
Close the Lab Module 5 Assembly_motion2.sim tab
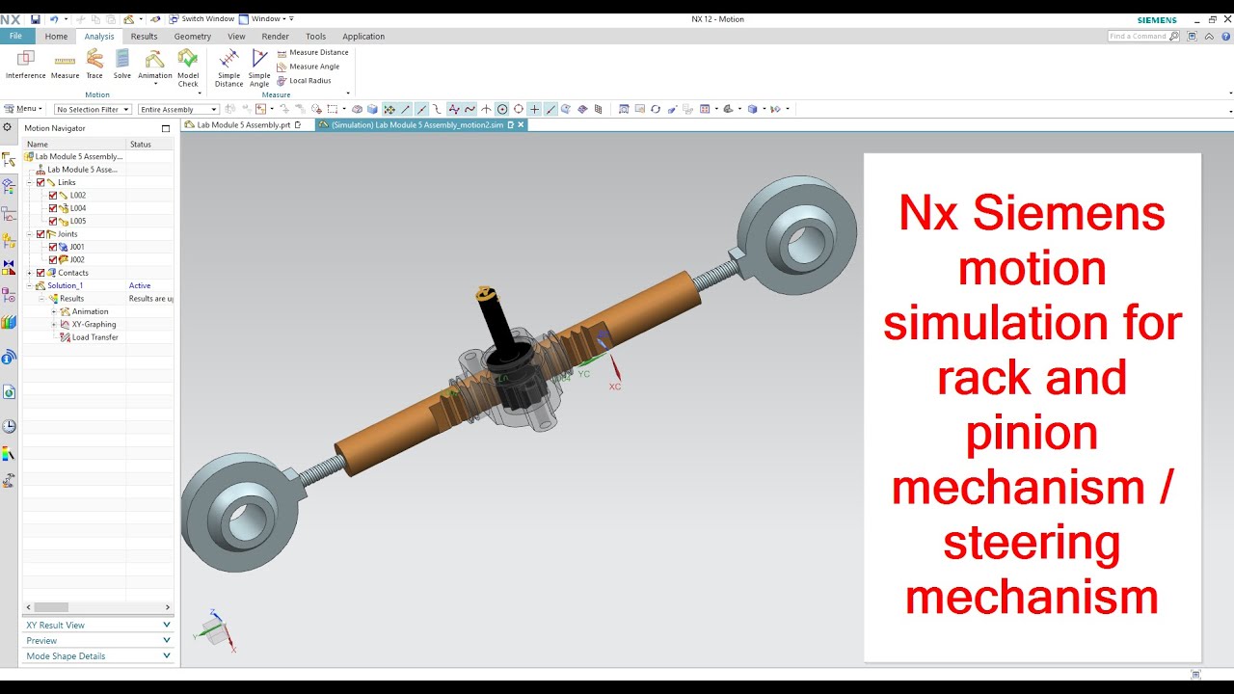521,125
